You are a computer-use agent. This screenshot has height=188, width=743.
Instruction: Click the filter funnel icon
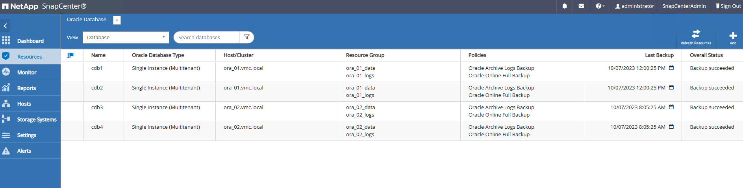click(x=247, y=37)
